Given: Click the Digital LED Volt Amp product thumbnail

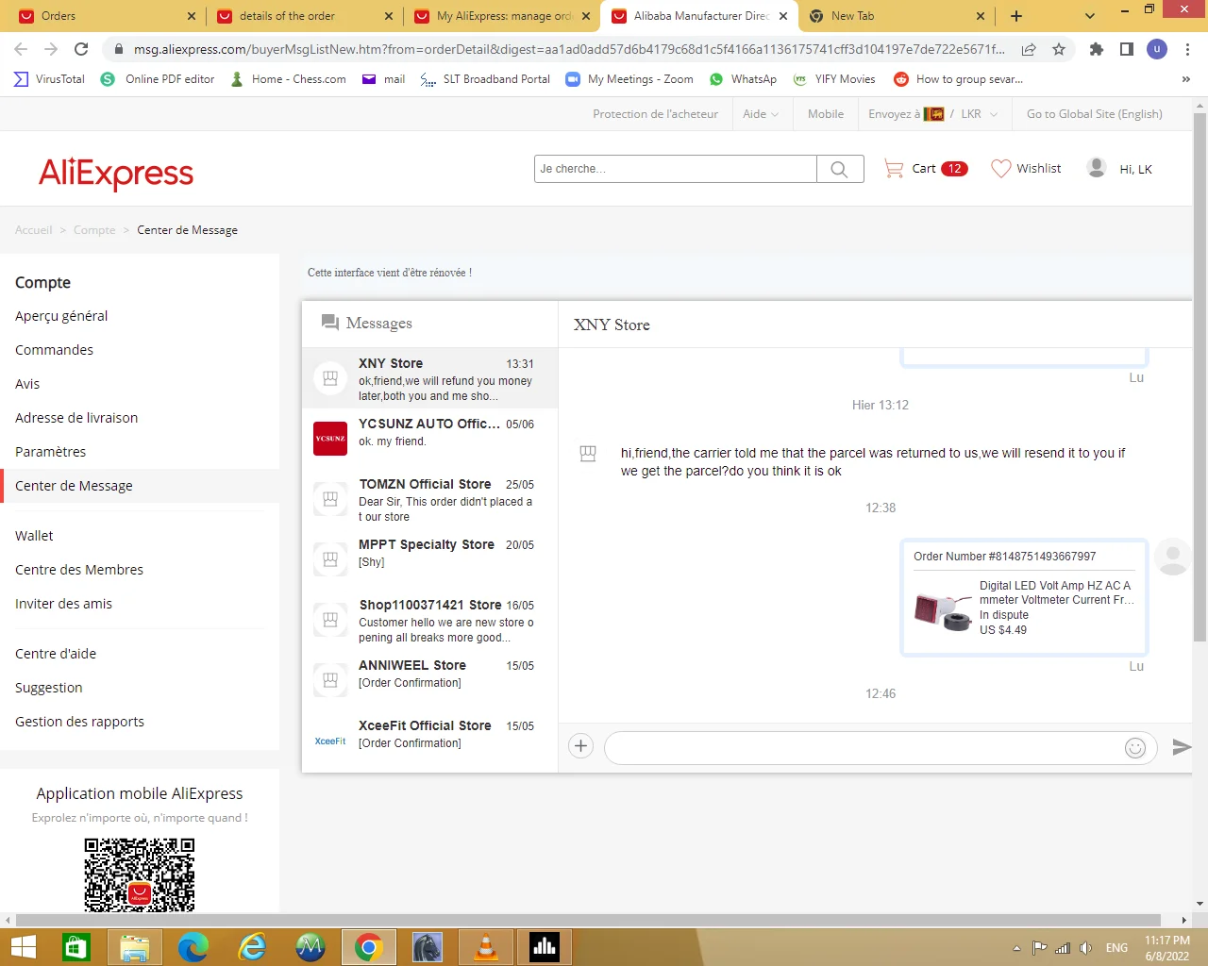Looking at the screenshot, I should (944, 609).
